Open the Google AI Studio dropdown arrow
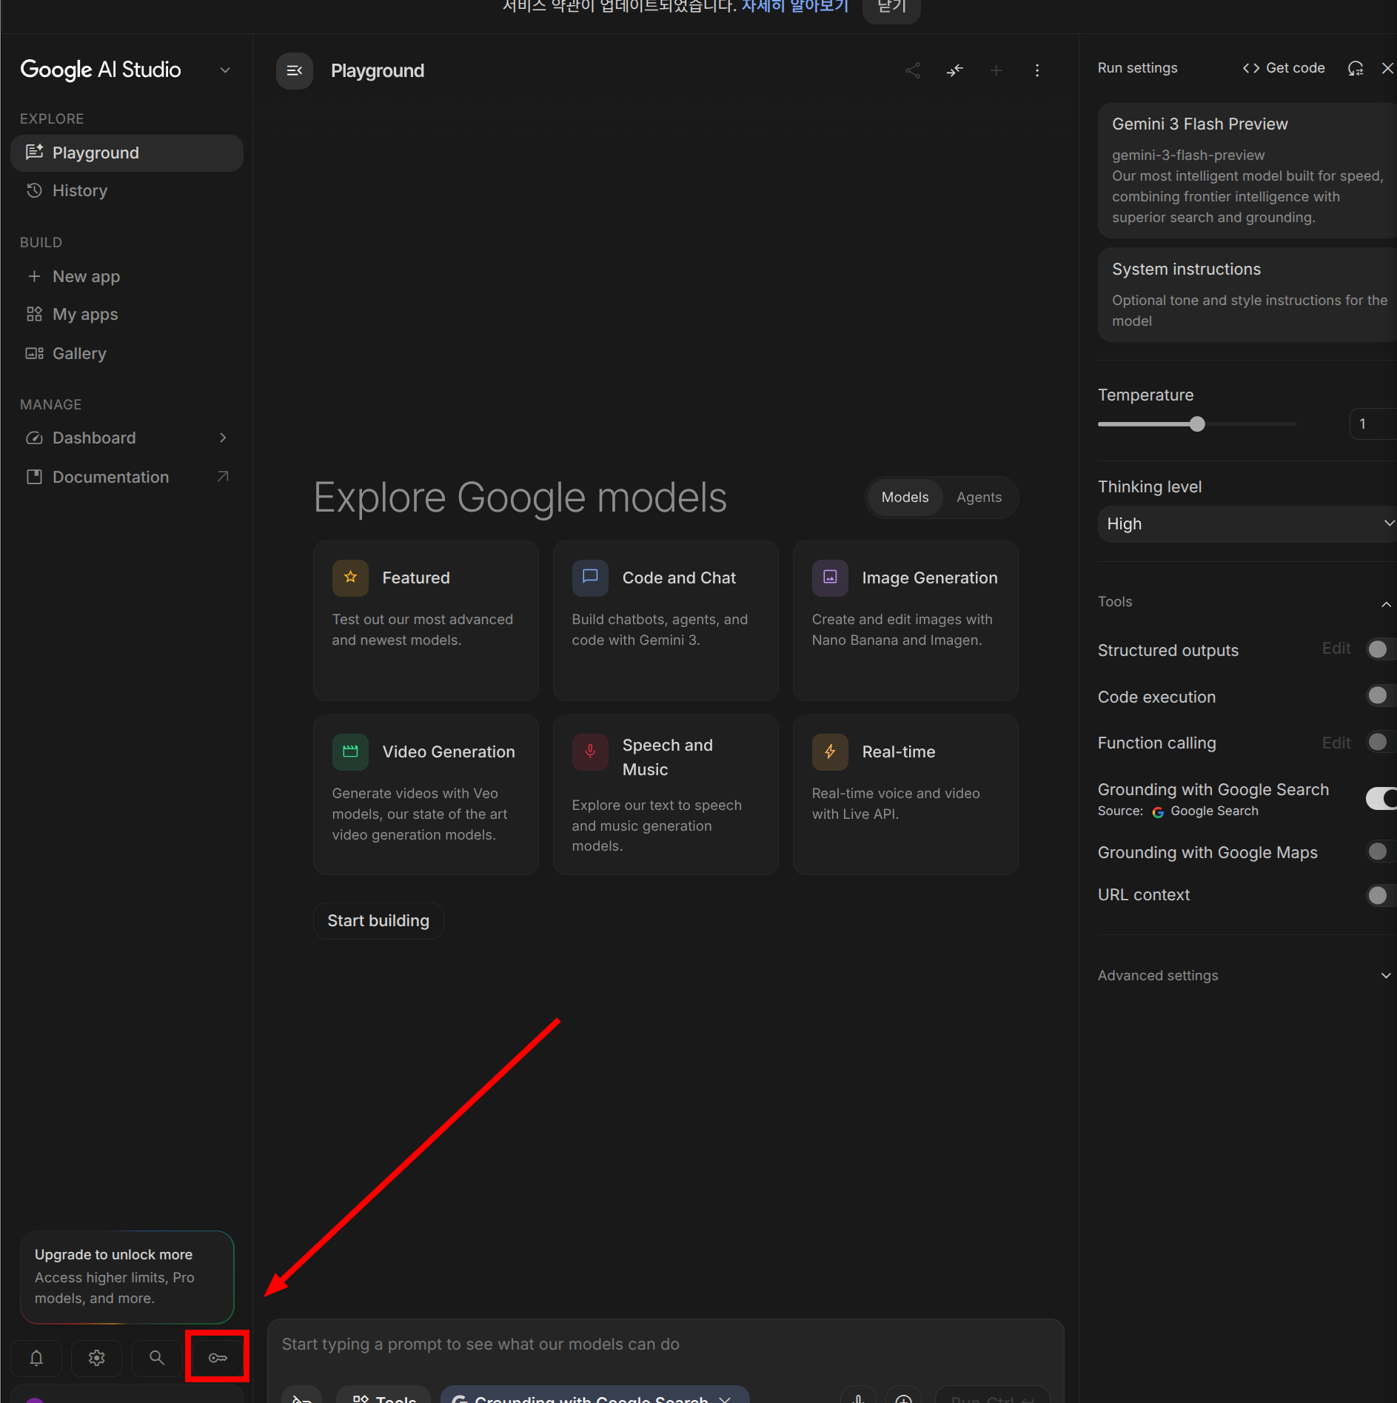 pos(225,70)
